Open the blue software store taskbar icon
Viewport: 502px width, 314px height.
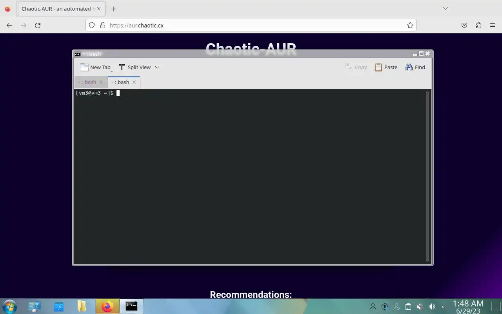pyautogui.click(x=59, y=306)
